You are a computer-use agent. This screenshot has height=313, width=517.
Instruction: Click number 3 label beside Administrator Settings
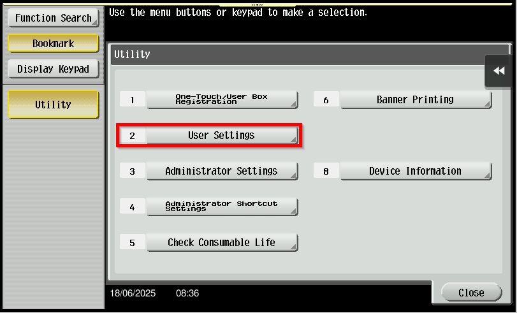pos(133,171)
